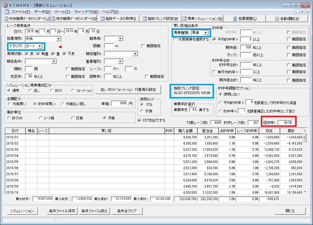This screenshot has width=313, height=225.
Task: Minimize the inner document window
Action: point(297,12)
